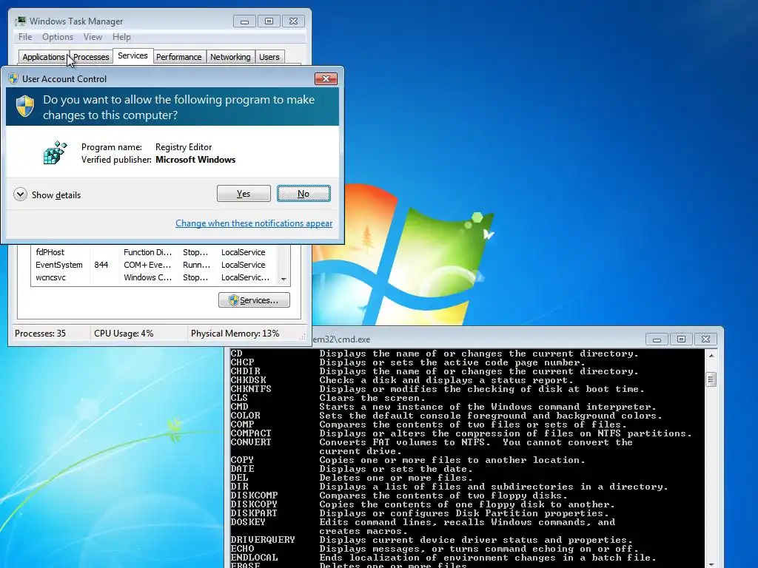Click CPU Usage: 4% status entry
Image resolution: width=758 pixels, height=568 pixels.
(124, 334)
